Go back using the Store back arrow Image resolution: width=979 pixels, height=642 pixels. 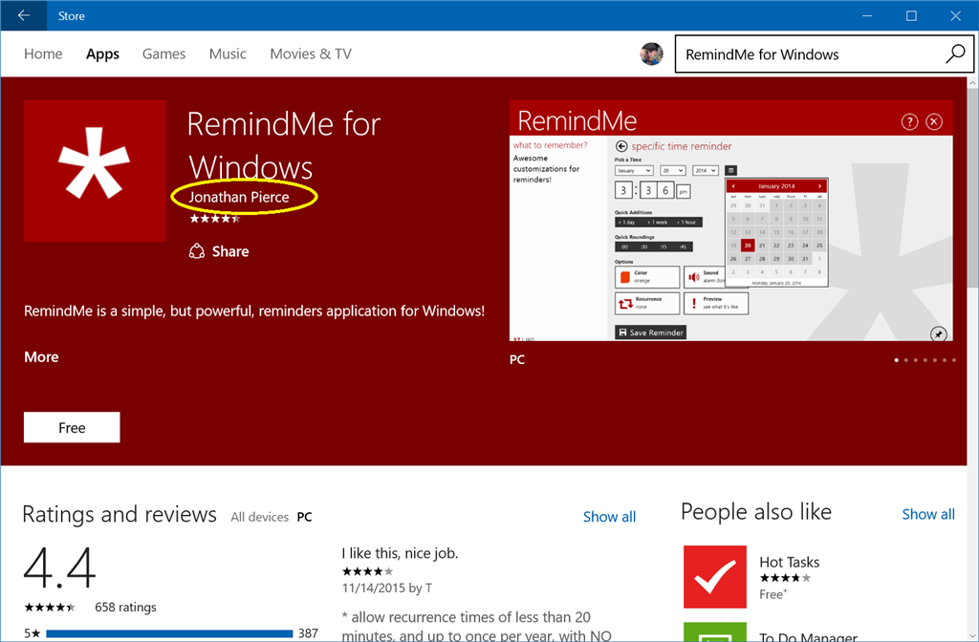pyautogui.click(x=24, y=15)
